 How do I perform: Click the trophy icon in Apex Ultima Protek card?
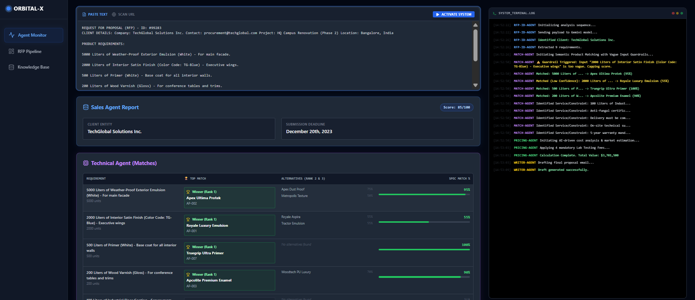(188, 192)
